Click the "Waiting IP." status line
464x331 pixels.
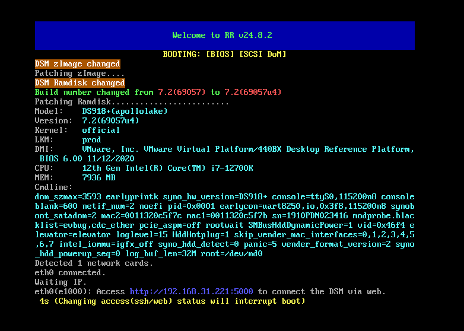[61, 282]
